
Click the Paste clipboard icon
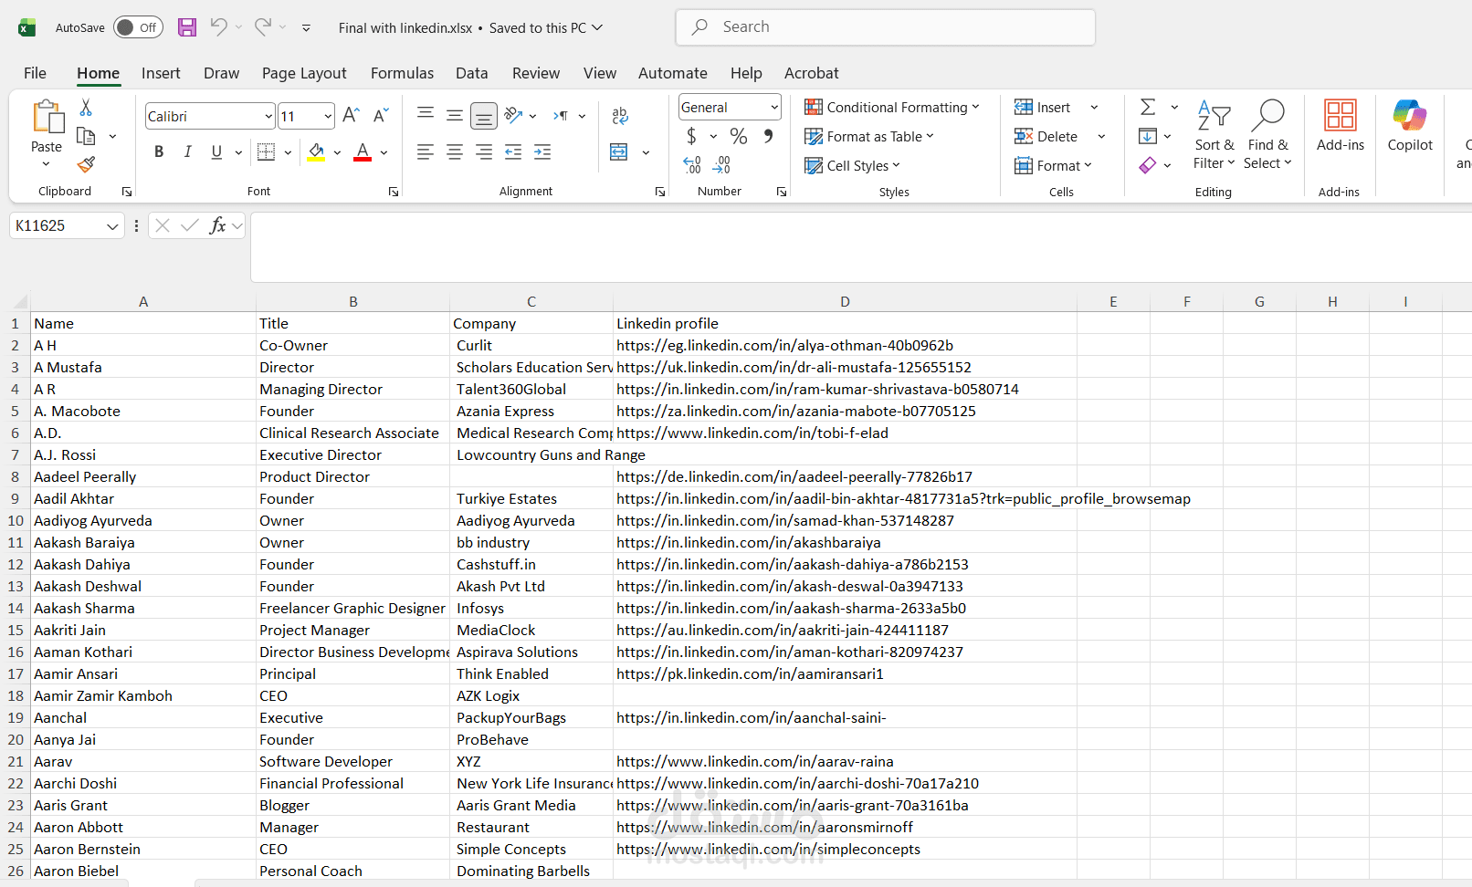(x=47, y=118)
